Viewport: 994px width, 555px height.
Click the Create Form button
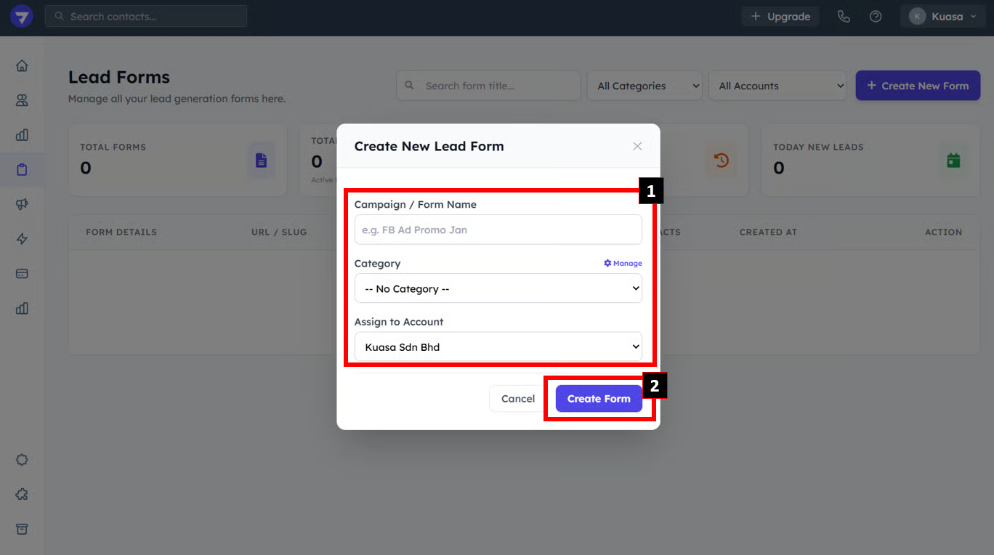[599, 399]
